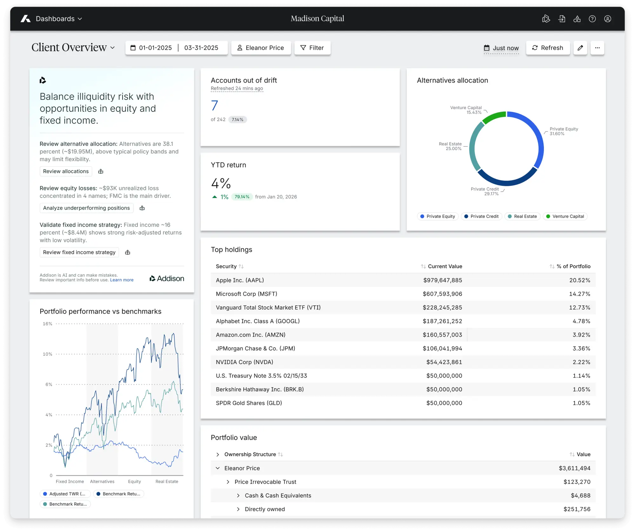Open the Eleanor Price client selector
Image resolution: width=635 pixels, height=532 pixels.
click(x=261, y=48)
